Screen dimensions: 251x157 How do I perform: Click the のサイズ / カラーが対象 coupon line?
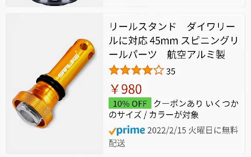(154, 115)
